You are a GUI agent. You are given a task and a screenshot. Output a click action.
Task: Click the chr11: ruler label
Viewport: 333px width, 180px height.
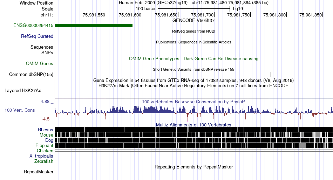47,15
